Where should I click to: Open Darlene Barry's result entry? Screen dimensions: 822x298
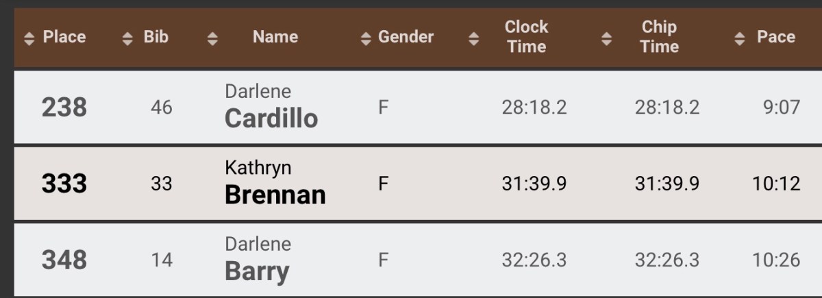257,260
